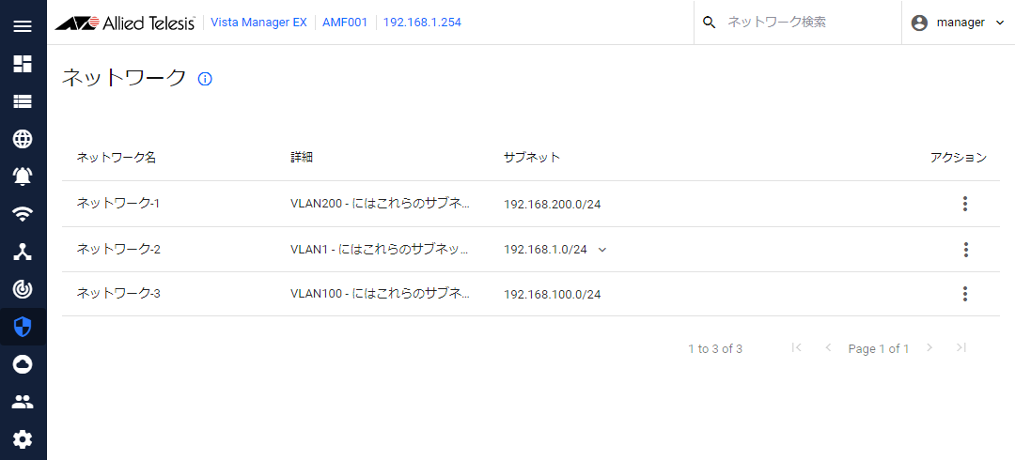The image size is (1015, 460).
Task: Expand subnet list for 192.168.1.0/24
Action: [x=602, y=250]
